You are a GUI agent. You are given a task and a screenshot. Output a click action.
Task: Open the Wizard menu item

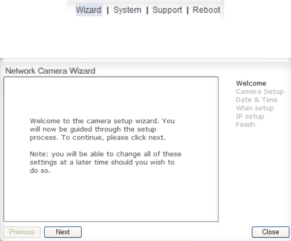coord(89,10)
